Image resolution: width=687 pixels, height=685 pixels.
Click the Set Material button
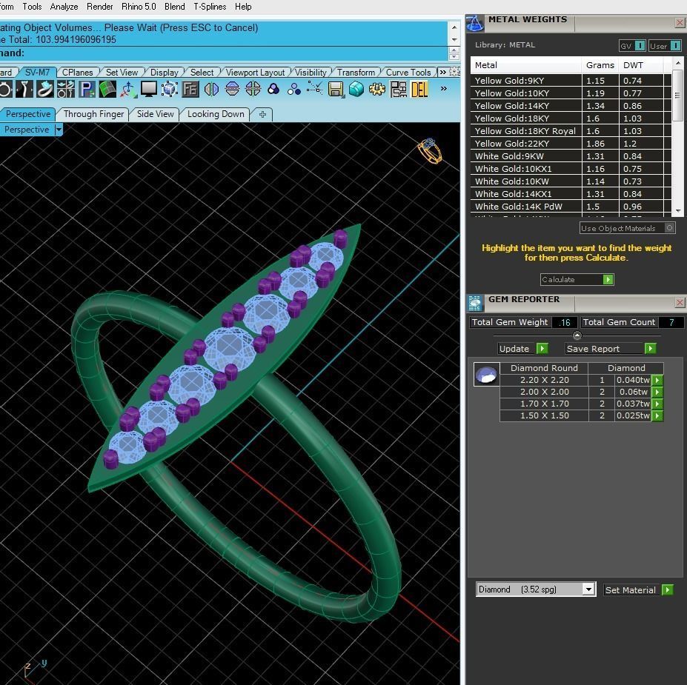coord(638,589)
